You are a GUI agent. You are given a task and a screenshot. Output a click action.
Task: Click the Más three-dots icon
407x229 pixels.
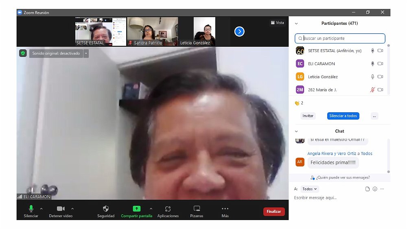pos(225,209)
